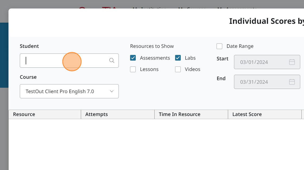Click the Start date field showing 03/01/2024
Image resolution: width=304 pixels, height=170 pixels.
pyautogui.click(x=261, y=62)
